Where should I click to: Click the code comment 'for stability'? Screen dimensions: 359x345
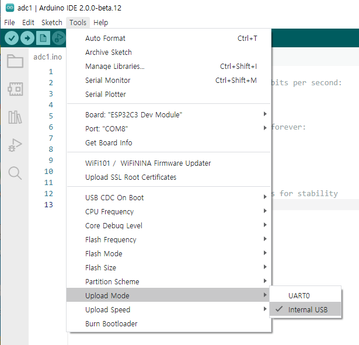(x=309, y=193)
